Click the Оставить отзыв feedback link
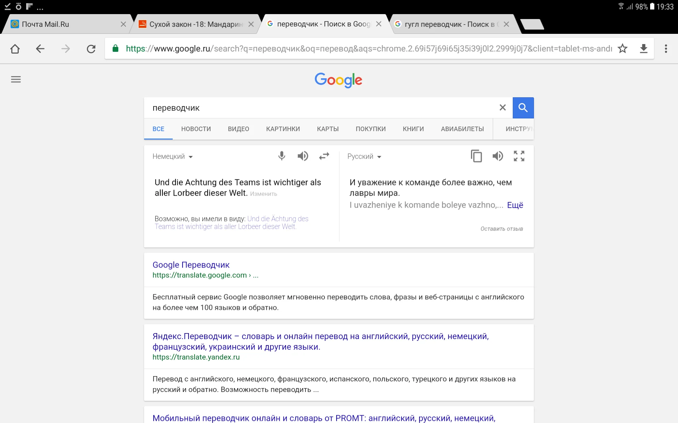The height and width of the screenshot is (423, 678). pos(501,228)
